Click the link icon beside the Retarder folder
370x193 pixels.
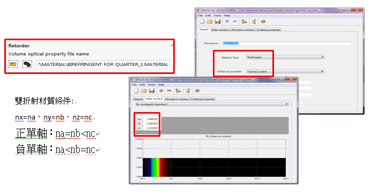point(27,64)
